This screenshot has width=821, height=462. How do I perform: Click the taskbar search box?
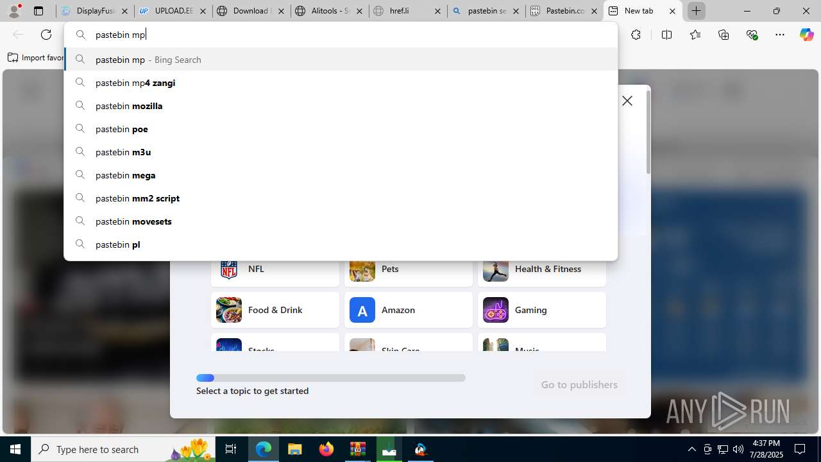tap(123, 449)
